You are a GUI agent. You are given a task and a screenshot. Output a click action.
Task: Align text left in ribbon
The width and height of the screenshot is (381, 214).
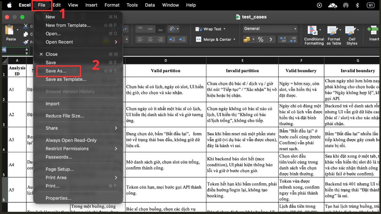click(140, 39)
